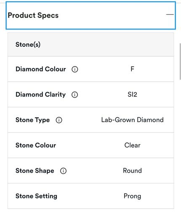Click the vertical scrollbar thumb

[180, 61]
